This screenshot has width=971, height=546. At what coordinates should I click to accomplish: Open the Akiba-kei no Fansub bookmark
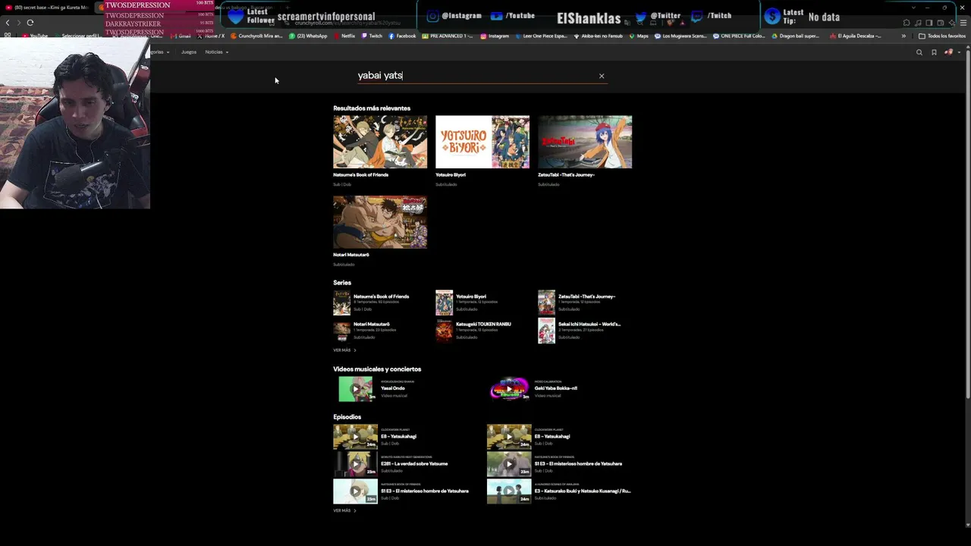click(599, 36)
